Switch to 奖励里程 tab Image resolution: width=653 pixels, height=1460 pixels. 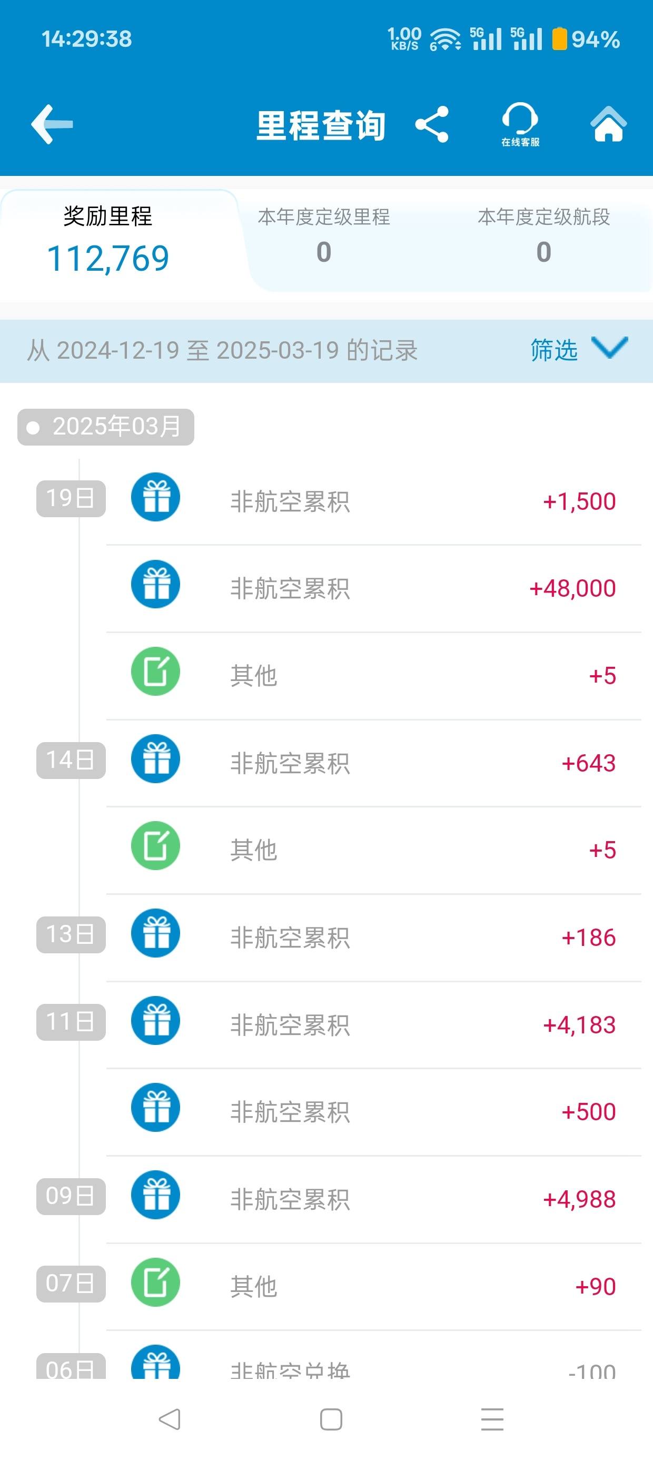[x=108, y=240]
